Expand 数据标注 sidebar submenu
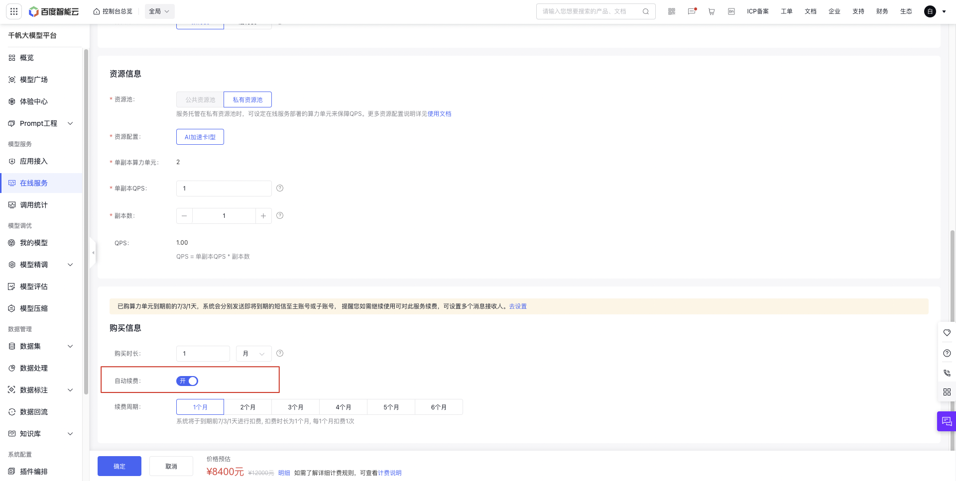This screenshot has height=481, width=956. tap(70, 390)
